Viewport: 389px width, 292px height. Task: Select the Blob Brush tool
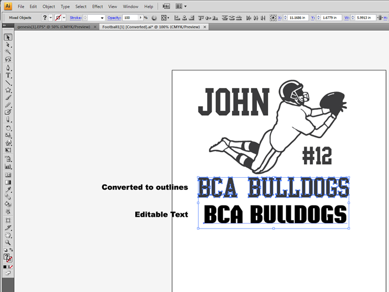[x=8, y=112]
